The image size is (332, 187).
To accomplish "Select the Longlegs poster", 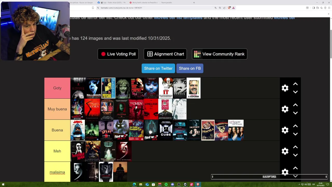I will point(151,109).
